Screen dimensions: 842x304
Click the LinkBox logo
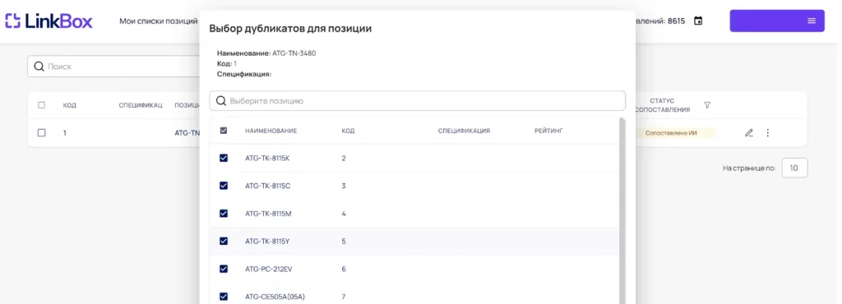click(49, 21)
